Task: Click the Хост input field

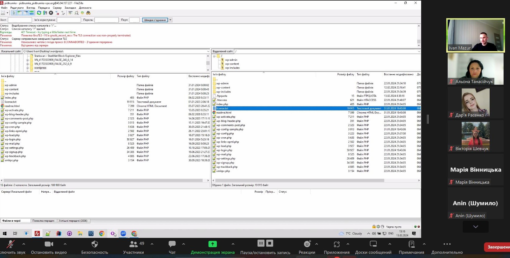Action: [x=20, y=20]
